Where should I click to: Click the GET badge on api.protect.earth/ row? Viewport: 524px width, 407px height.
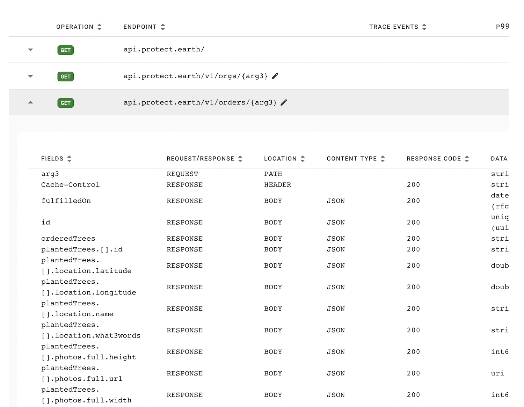tap(65, 50)
